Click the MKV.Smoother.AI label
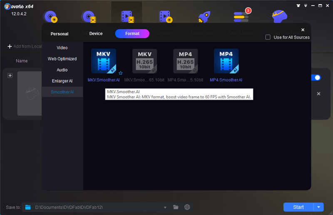Viewport: 333px width, 215px height. pos(103,80)
